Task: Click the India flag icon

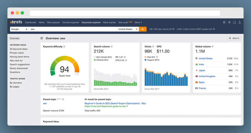Action: [x=197, y=64]
